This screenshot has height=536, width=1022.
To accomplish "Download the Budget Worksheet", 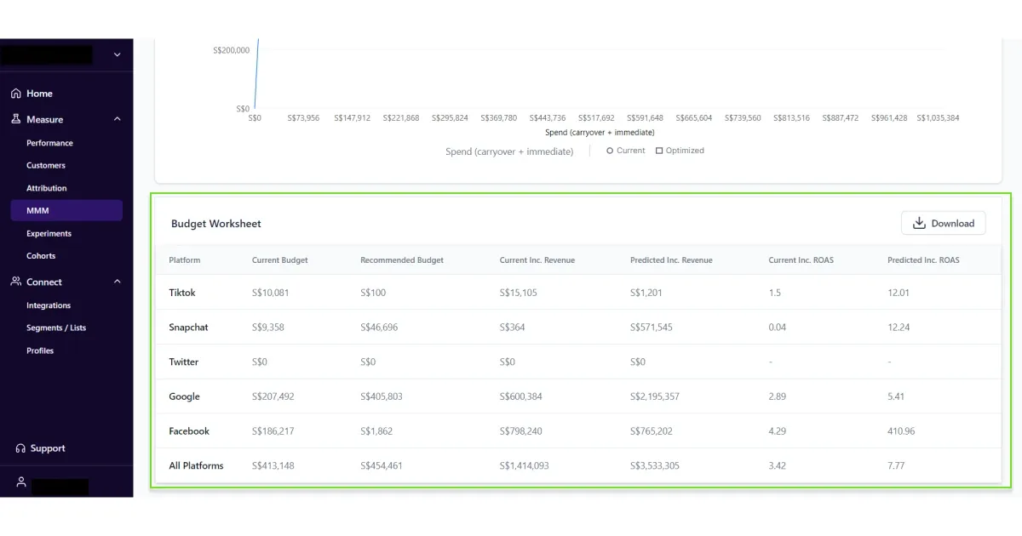I will [x=944, y=223].
